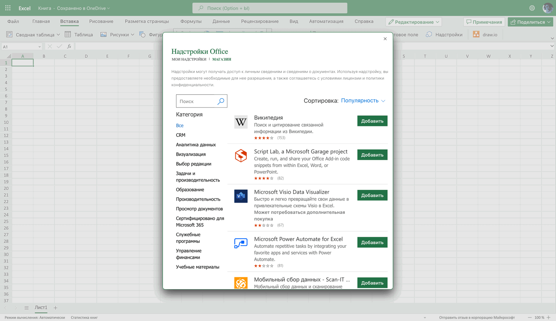Click the PivotTable icon in ribbon
The image size is (556, 321).
[x=9, y=34]
